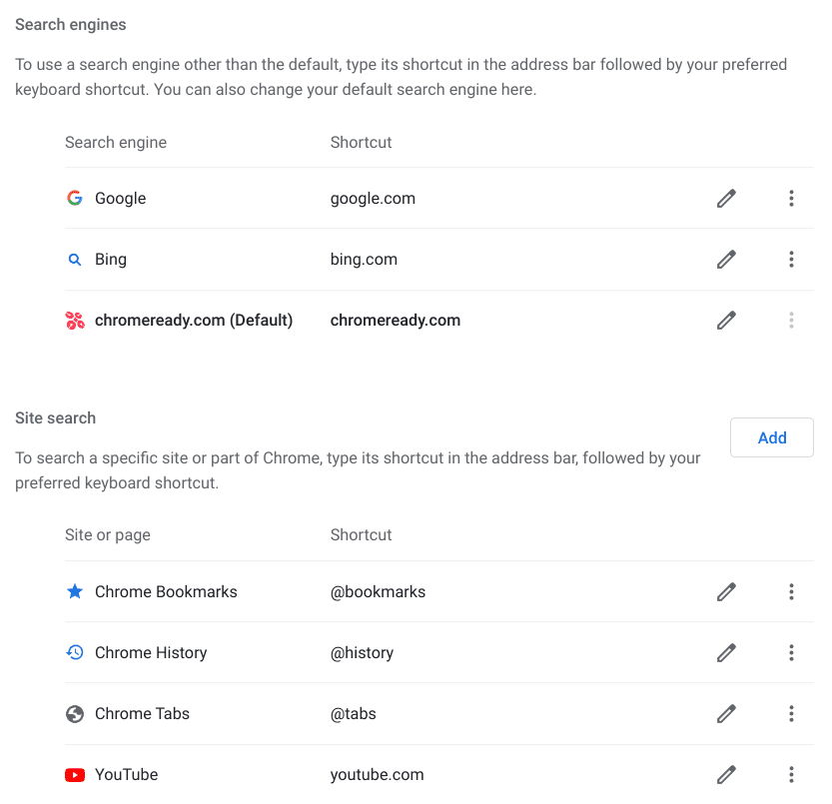Click Shortcut header in Site search table
Viewport: 832px width, 804px height.
361,535
